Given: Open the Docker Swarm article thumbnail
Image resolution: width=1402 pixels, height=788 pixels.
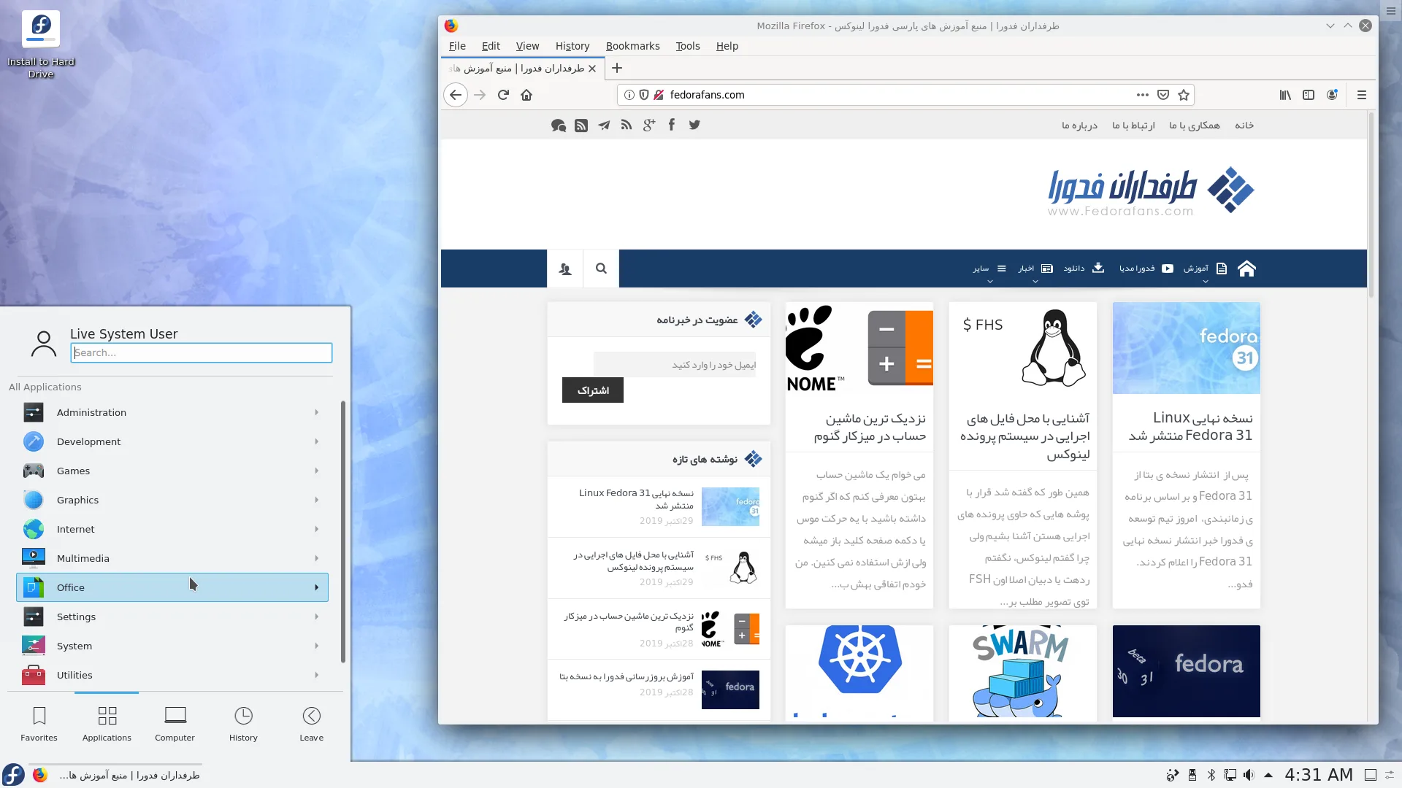Looking at the screenshot, I should pyautogui.click(x=1023, y=671).
